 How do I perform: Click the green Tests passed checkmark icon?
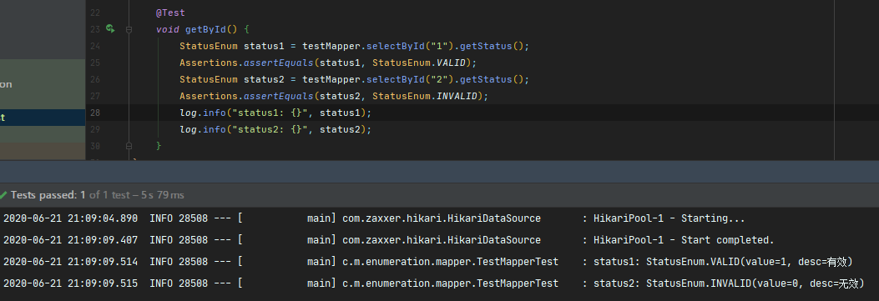coord(4,195)
